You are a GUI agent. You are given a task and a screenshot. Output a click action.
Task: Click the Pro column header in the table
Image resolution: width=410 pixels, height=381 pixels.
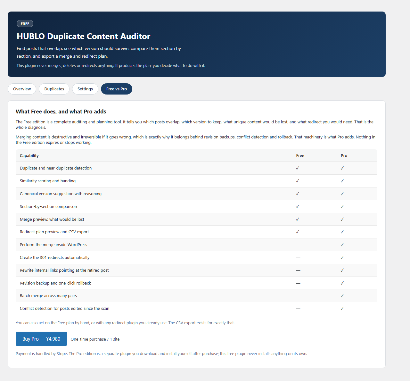[344, 155]
